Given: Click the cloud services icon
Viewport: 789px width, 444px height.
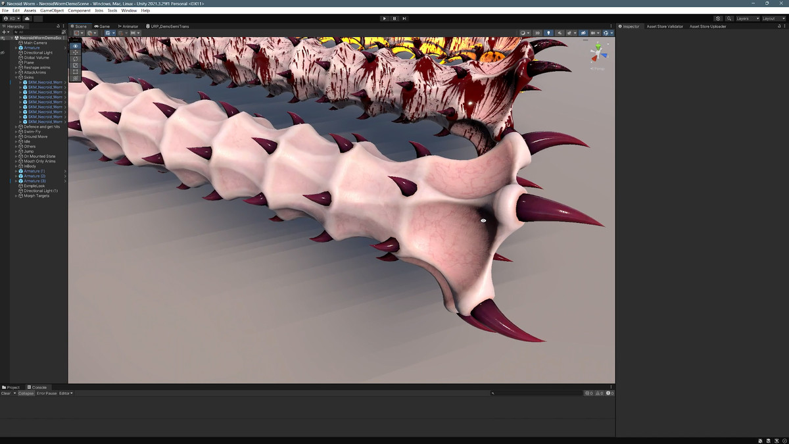Looking at the screenshot, I should point(27,18).
